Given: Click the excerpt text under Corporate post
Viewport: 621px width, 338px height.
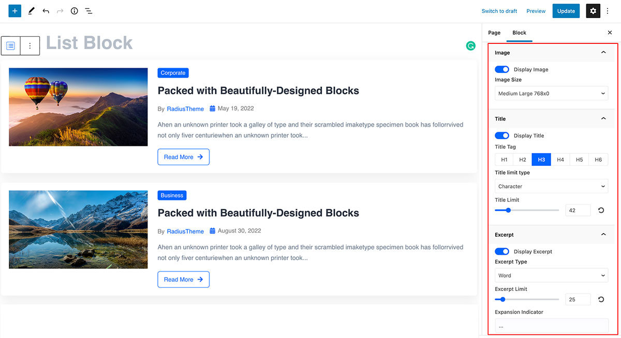Looking at the screenshot, I should point(310,130).
